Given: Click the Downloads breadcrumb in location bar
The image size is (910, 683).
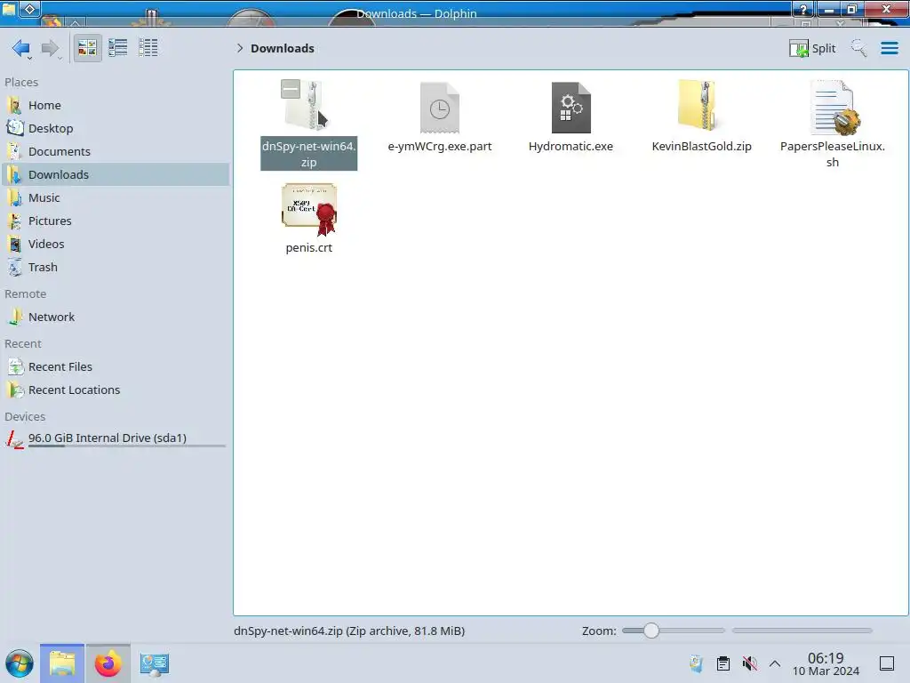Looking at the screenshot, I should coord(282,48).
